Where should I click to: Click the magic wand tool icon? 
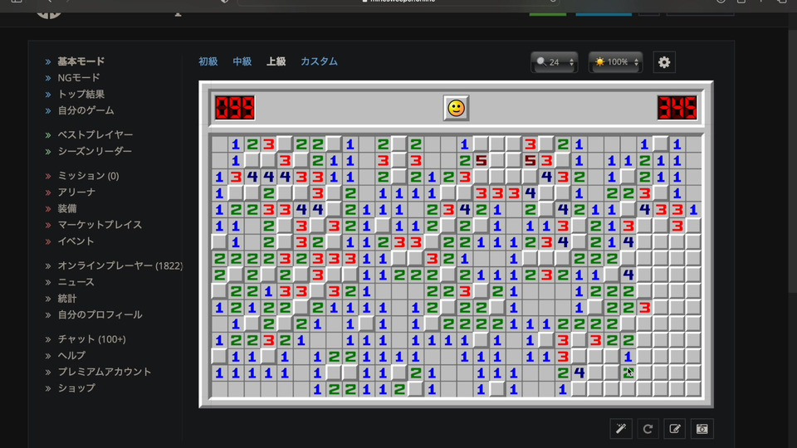coord(621,429)
